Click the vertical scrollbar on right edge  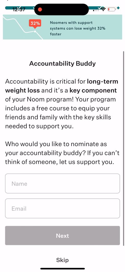pyautogui.click(x=124, y=148)
